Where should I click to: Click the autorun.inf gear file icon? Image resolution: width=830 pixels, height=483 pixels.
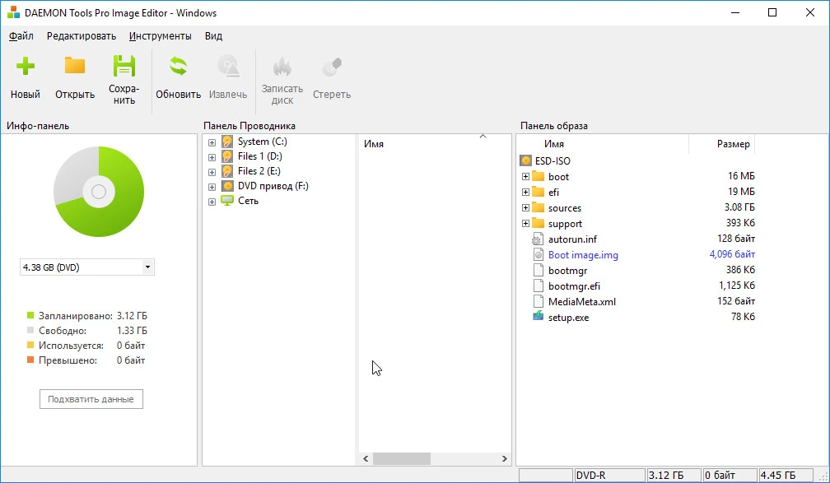[538, 239]
